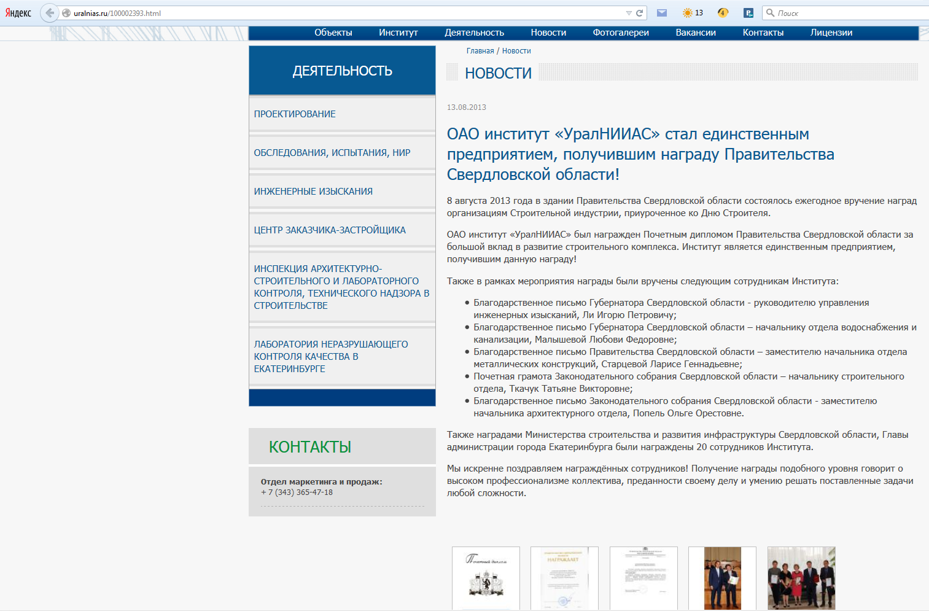Open the mail envelope icon in toolbar
The width and height of the screenshot is (929, 611).
coord(662,13)
